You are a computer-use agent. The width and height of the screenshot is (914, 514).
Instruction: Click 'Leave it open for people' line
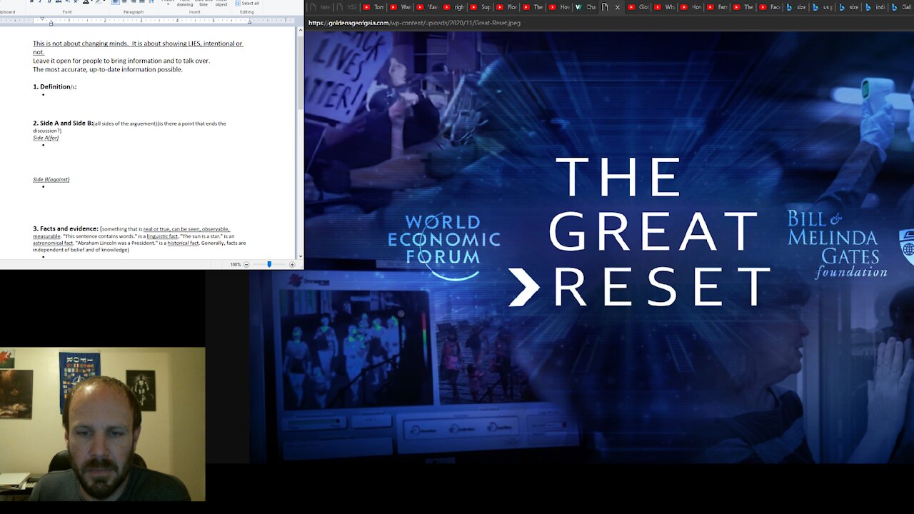[121, 61]
